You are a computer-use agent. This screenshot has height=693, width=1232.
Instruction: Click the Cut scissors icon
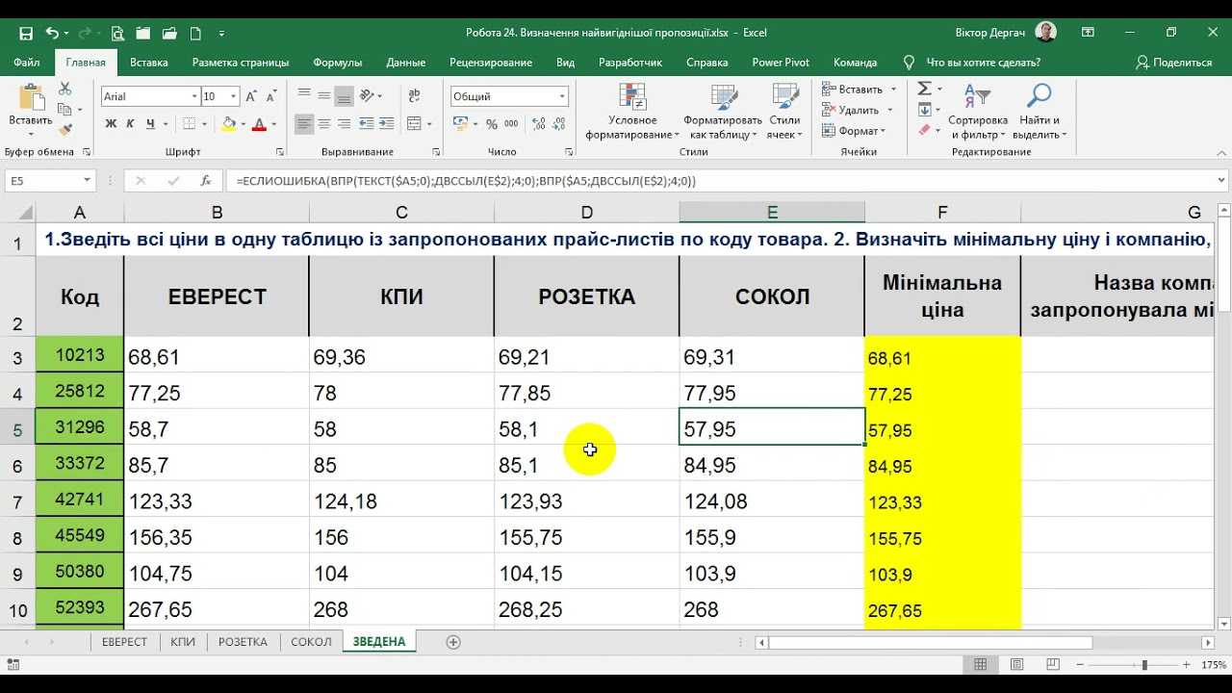pyautogui.click(x=64, y=89)
